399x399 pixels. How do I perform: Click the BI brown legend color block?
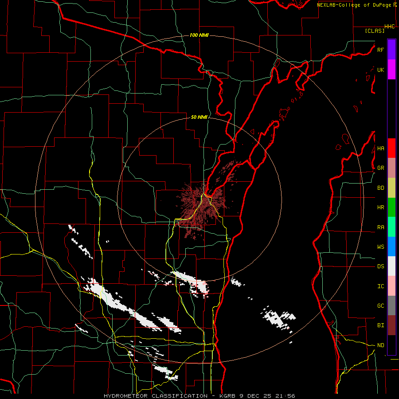[391, 325]
